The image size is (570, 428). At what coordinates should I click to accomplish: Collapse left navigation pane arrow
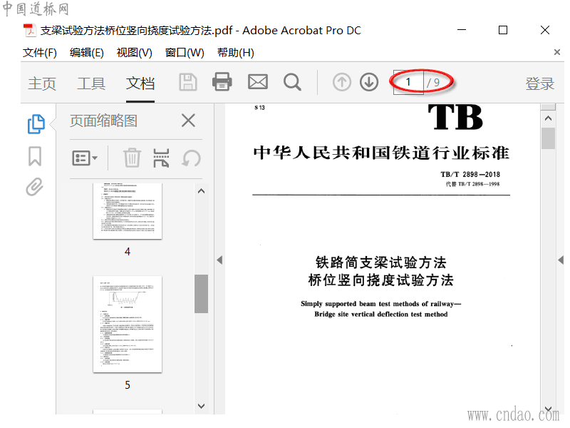coord(219,260)
